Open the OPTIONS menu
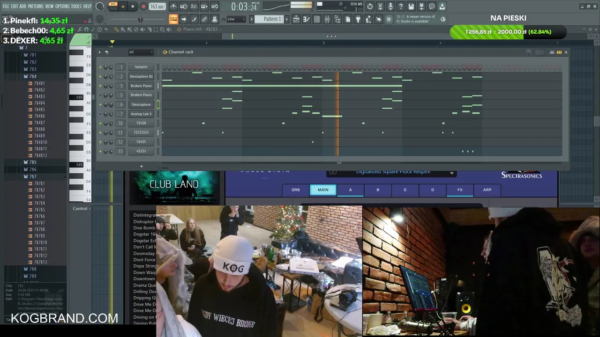The image size is (600, 337). (x=62, y=6)
